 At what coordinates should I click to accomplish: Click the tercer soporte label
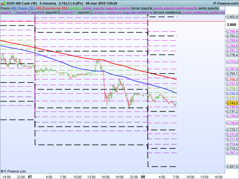[x=142, y=8]
